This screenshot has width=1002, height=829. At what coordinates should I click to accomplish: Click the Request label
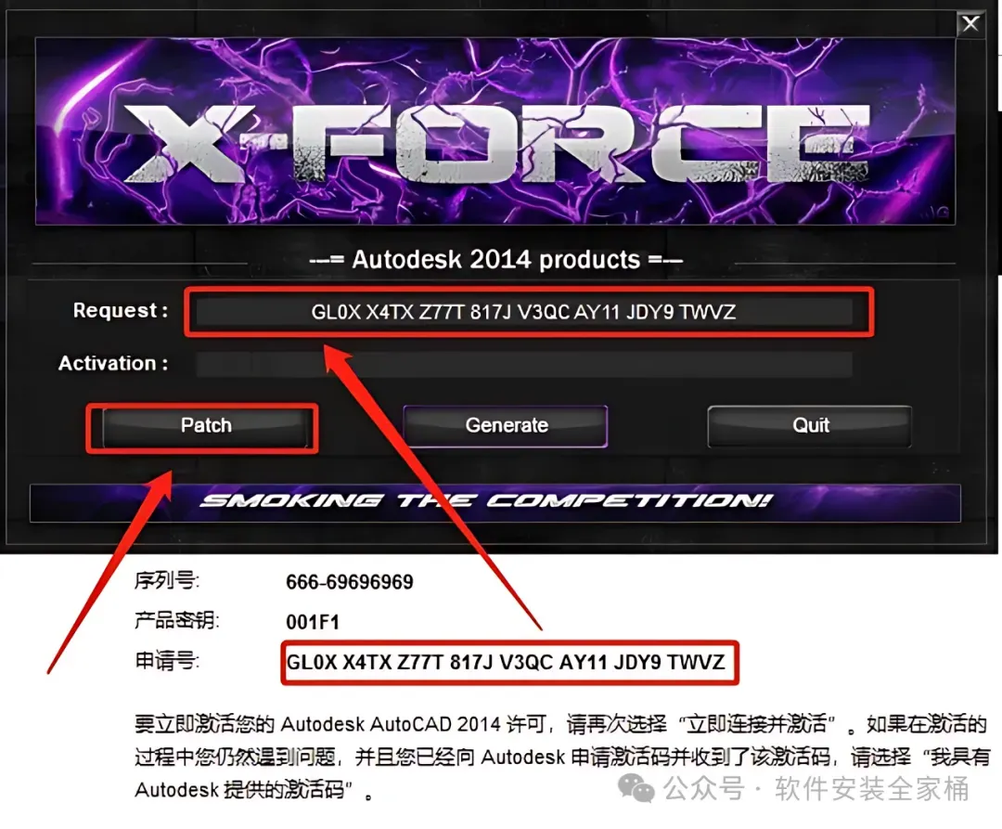tap(120, 311)
